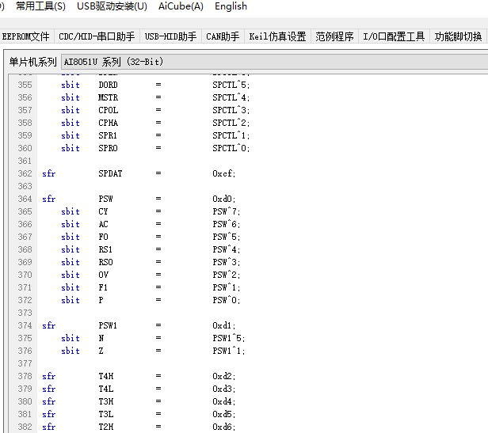Click the SPCTL^5 value on line 355
This screenshot has width=488, height=433.
[231, 85]
